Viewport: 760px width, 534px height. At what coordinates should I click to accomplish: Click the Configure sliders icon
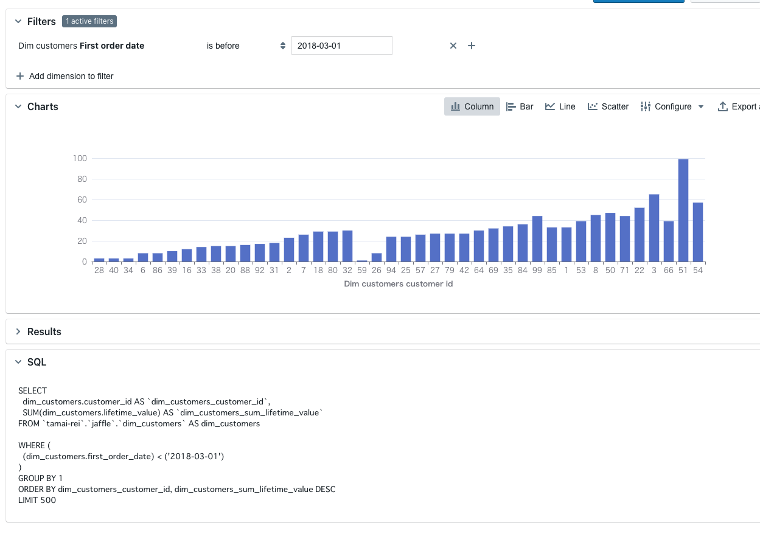(x=646, y=106)
